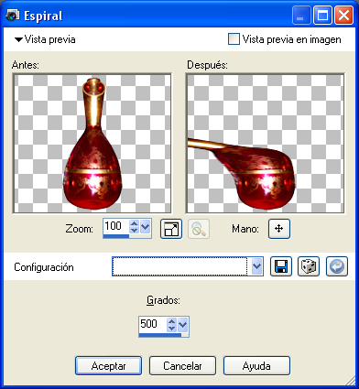Enable Vista previa en imagen checkbox

coord(234,39)
